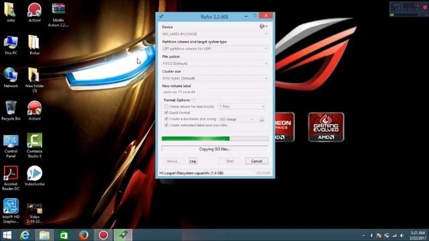
Task: Click the New volume label field
Action: click(x=215, y=92)
